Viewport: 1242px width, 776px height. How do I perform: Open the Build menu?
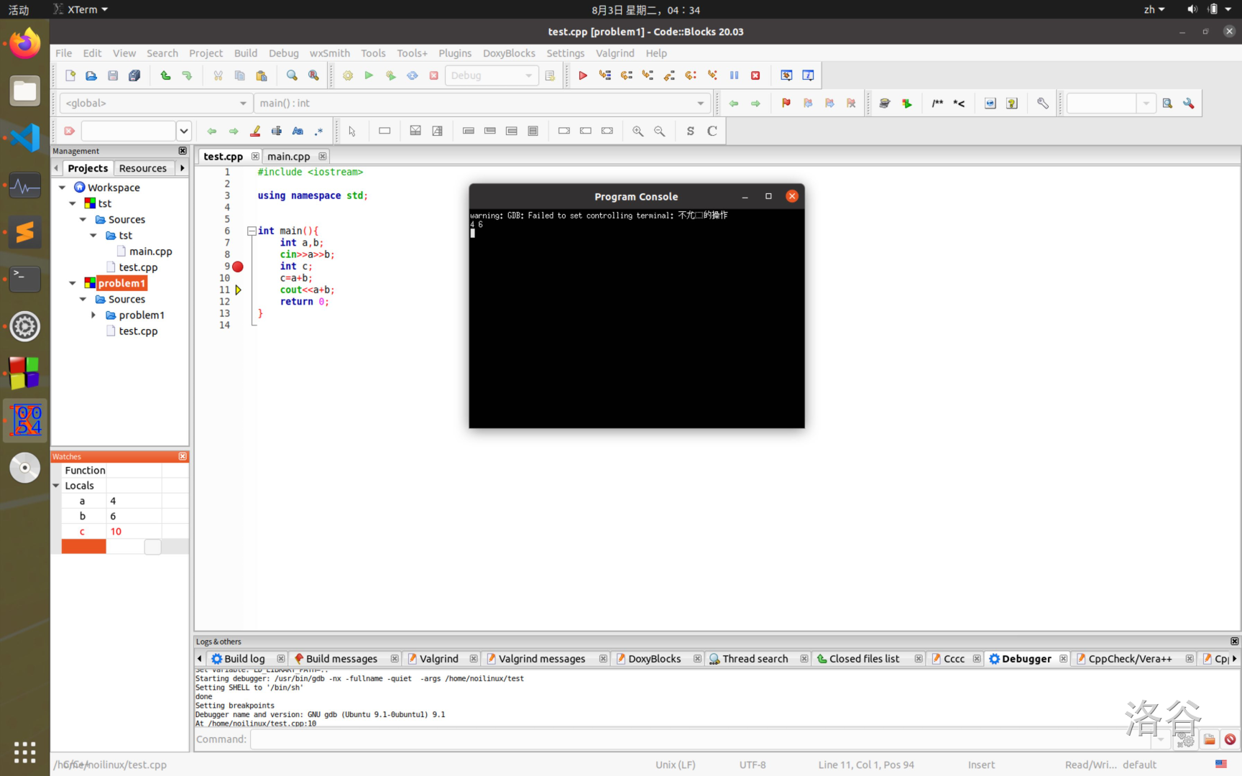245,53
